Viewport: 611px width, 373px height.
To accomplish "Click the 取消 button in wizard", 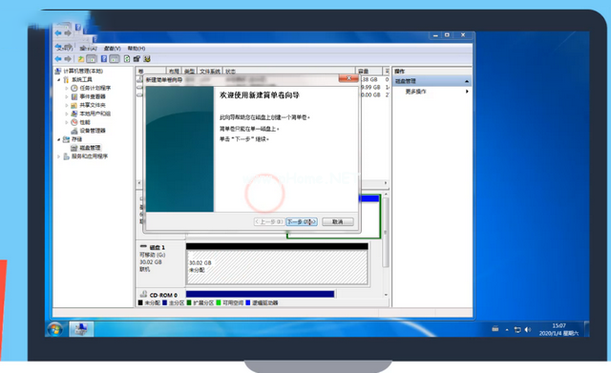I will coord(337,221).
